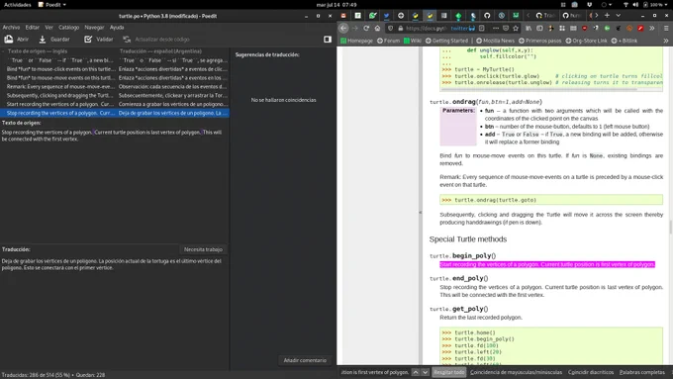Click the Abrir open-file icon in Poedit

(x=9, y=39)
